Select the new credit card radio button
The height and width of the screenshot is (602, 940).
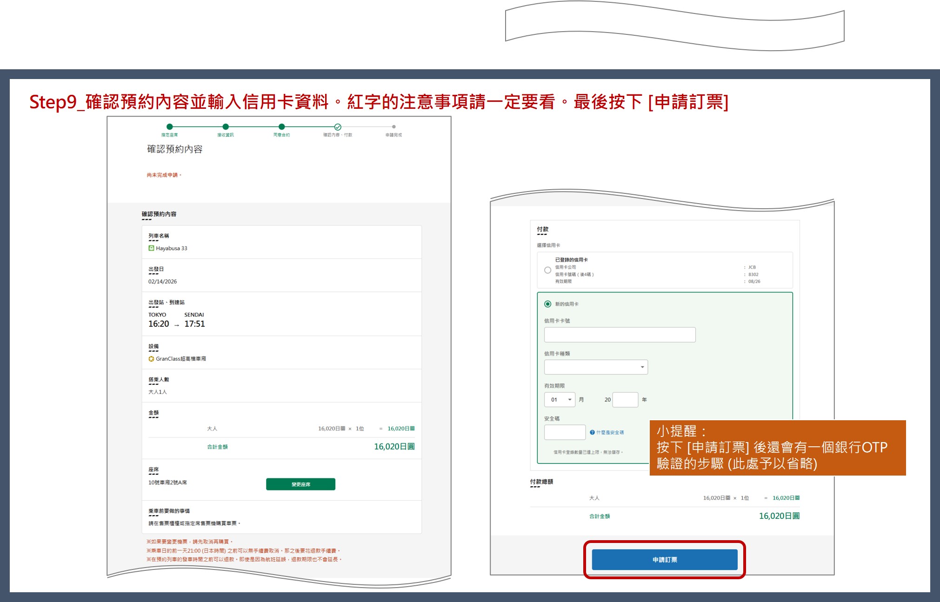(547, 304)
